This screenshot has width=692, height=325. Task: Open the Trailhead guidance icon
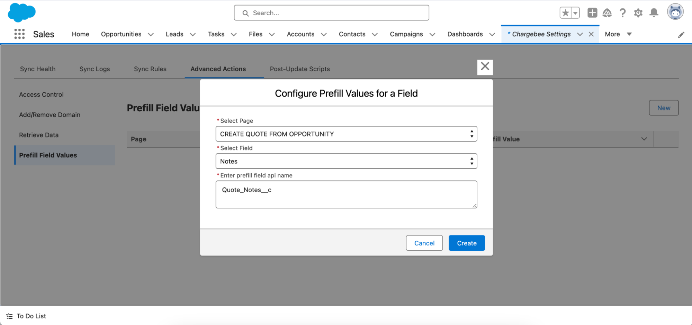tap(607, 13)
